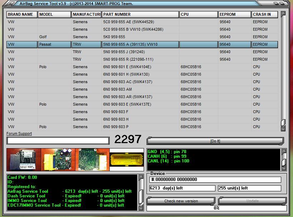Select part 6N0 909 601 E (5WK4104E)

point(142,67)
